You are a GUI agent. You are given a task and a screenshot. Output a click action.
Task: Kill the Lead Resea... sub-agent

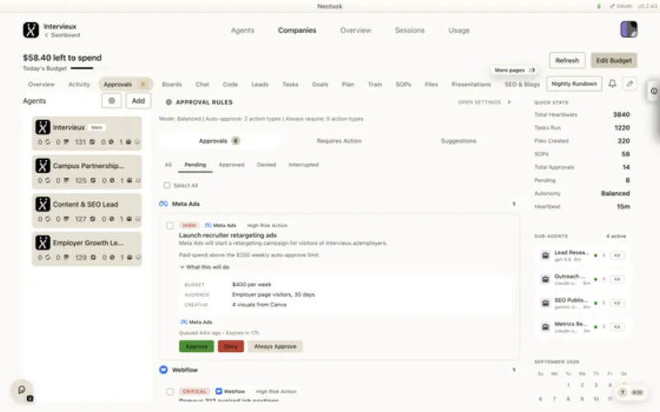[617, 255]
